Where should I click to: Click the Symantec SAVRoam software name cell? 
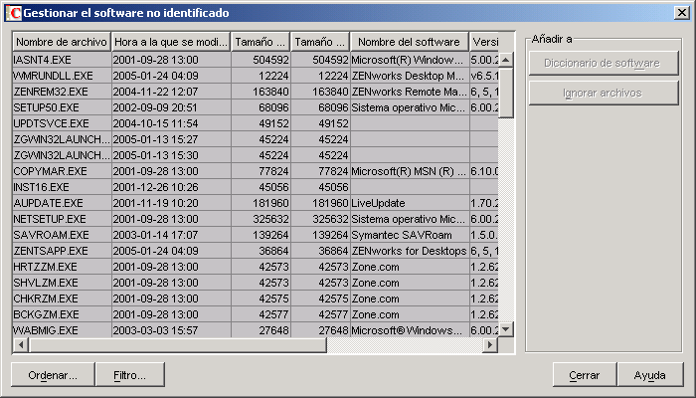[410, 235]
